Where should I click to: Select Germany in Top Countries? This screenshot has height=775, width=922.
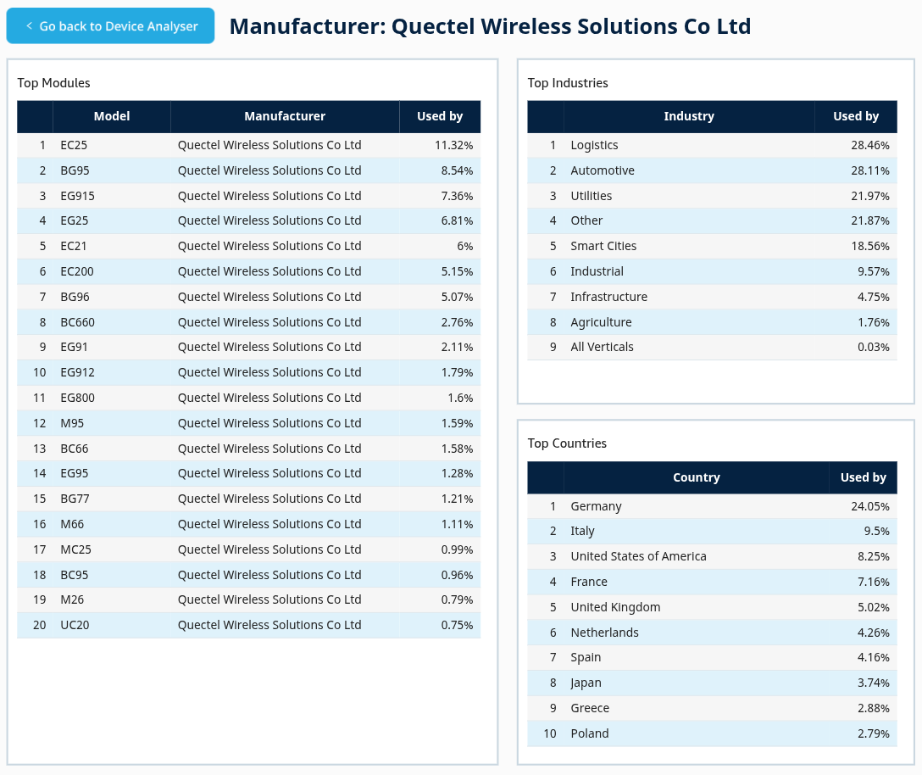click(x=712, y=506)
